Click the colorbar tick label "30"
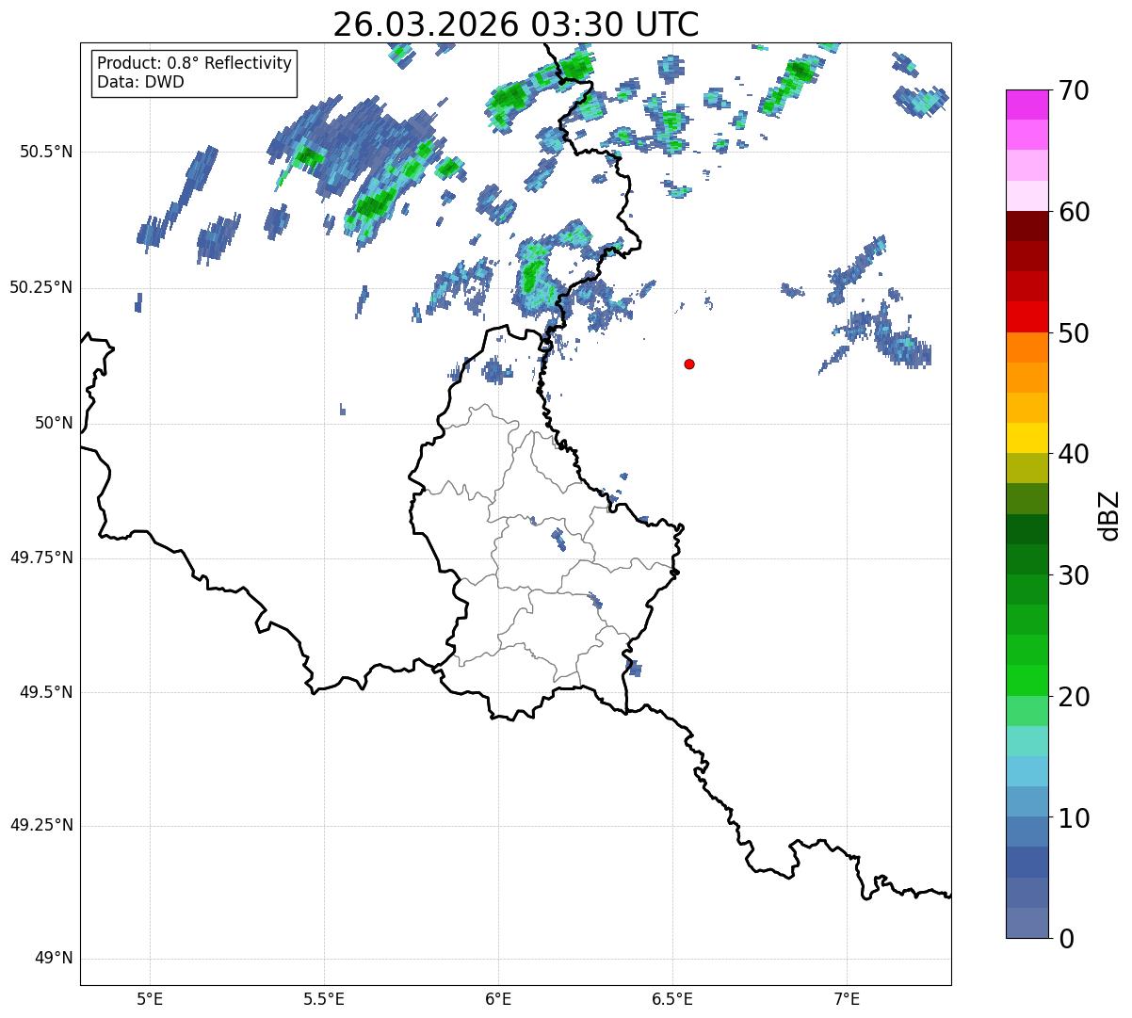Screen dimensions: 1132x1018 point(1074,575)
